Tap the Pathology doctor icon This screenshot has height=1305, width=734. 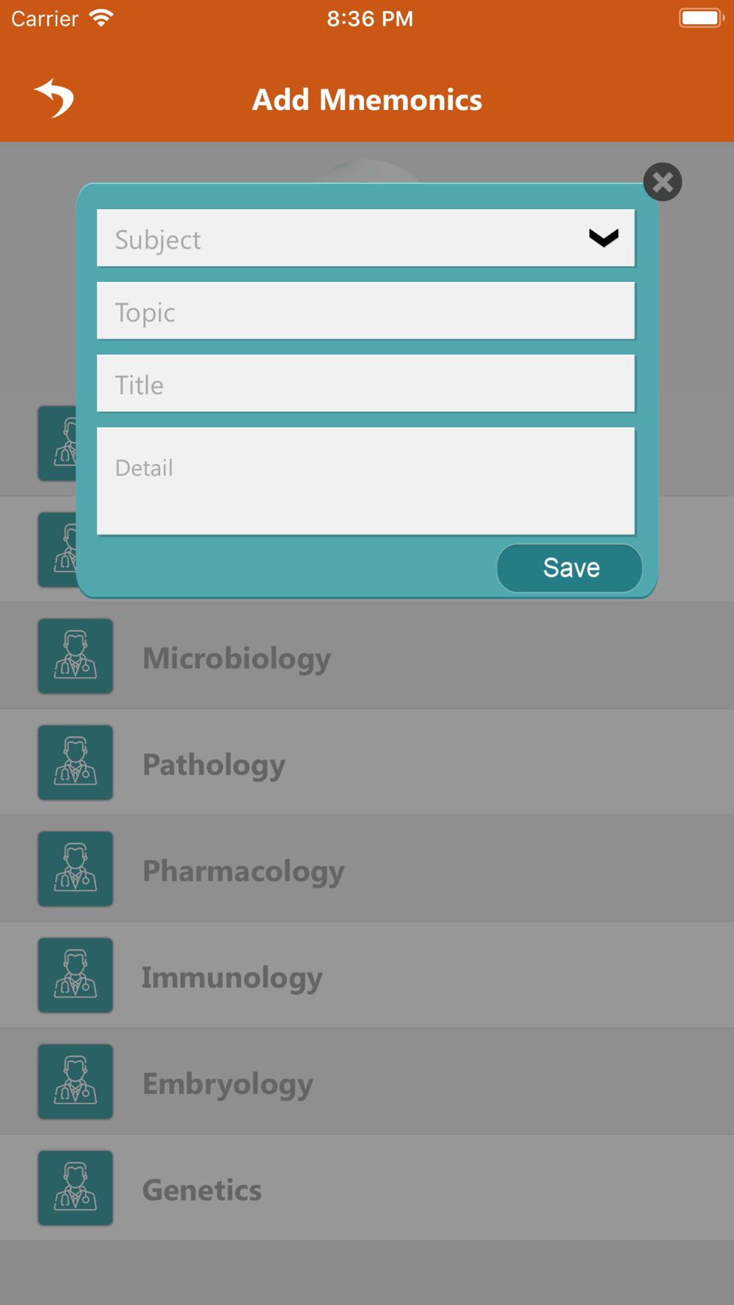76,763
